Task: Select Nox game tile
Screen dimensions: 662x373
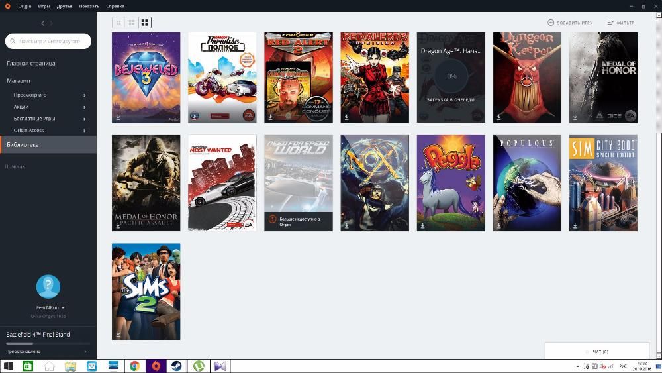Action: click(375, 183)
